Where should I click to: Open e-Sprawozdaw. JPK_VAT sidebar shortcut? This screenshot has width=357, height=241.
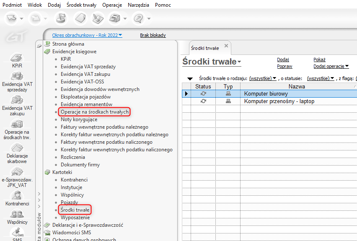tap(18, 177)
